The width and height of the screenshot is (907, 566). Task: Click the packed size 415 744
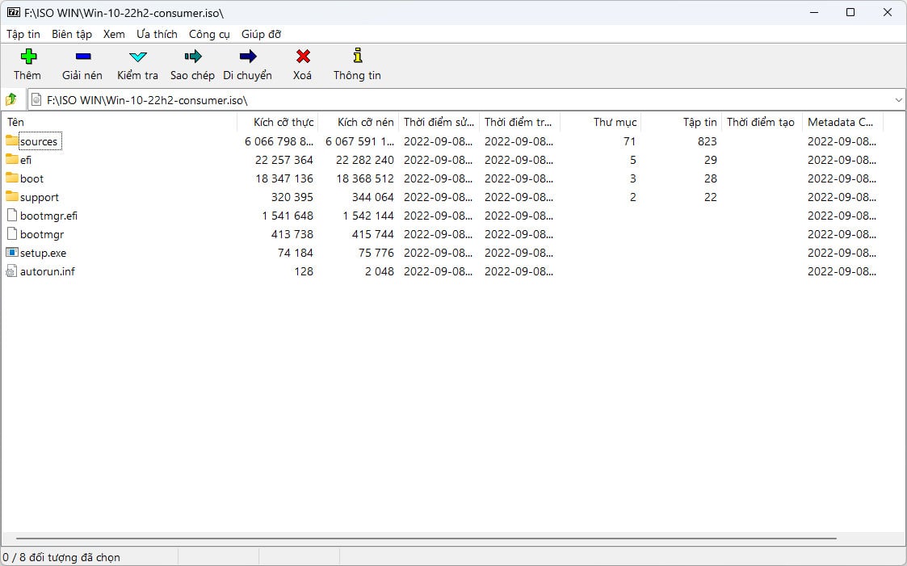tap(373, 234)
